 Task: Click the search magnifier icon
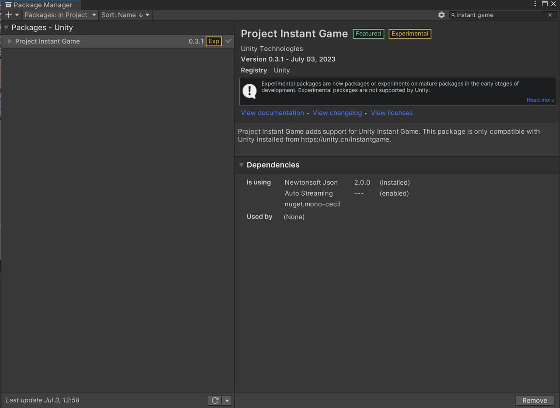[453, 15]
